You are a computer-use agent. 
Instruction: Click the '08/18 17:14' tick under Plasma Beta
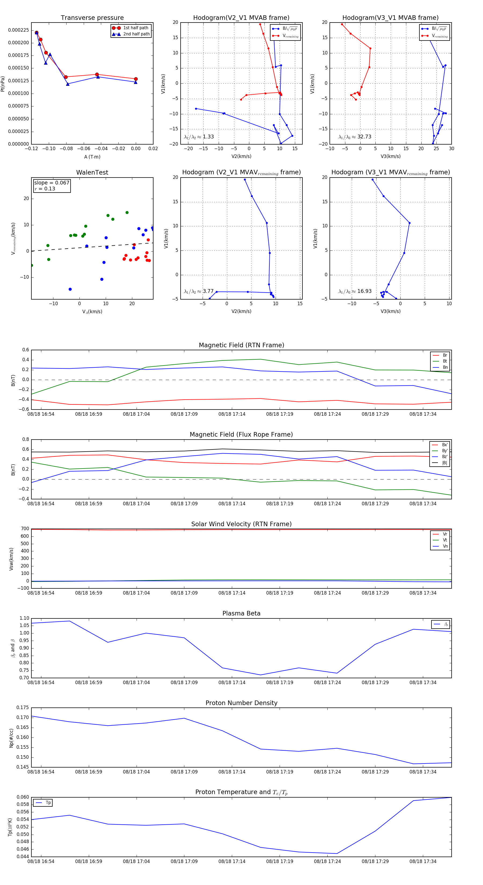click(232, 682)
